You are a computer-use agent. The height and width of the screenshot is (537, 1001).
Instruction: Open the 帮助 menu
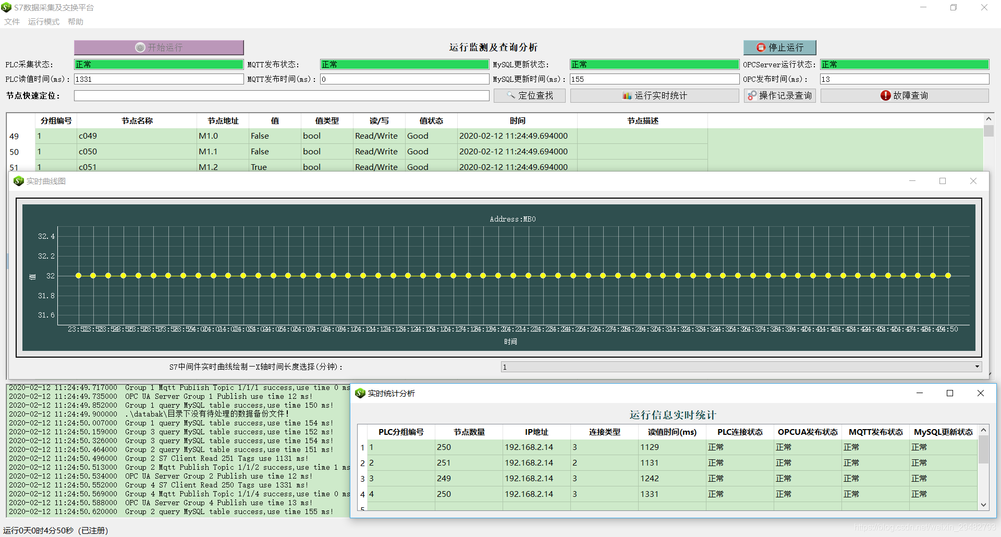tap(75, 21)
